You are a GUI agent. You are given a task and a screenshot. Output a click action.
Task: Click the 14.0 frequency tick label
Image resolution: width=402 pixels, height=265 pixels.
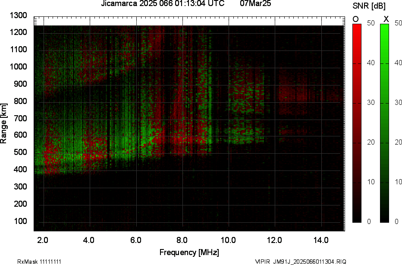[x=321, y=240]
